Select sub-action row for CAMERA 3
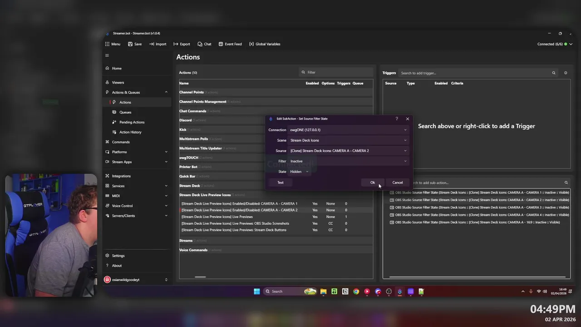Screen dimensions: 581x327 click(479, 207)
